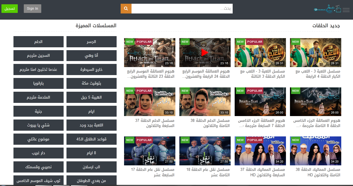Click title هجوم العمالقة الحلقة 24 الرابعة والعشرون
Image resolution: width=353 pixels, height=186 pixels.
tap(206, 74)
